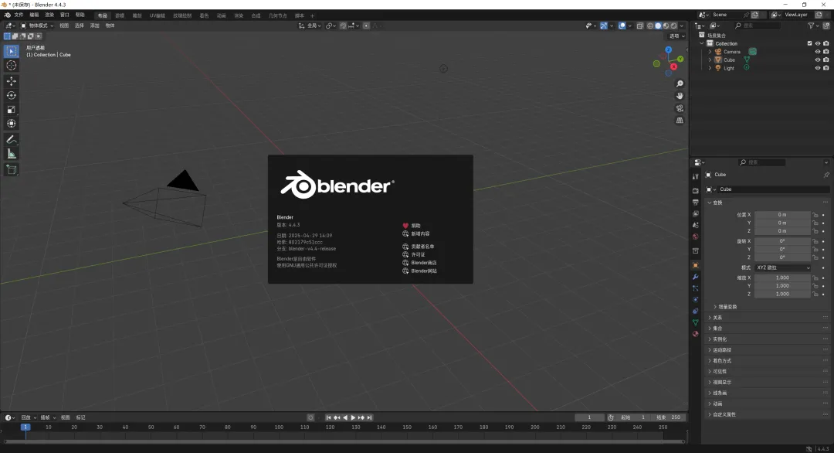Image resolution: width=834 pixels, height=453 pixels.
Task: Switch to the UV编辑 workspace tab
Action: point(157,15)
